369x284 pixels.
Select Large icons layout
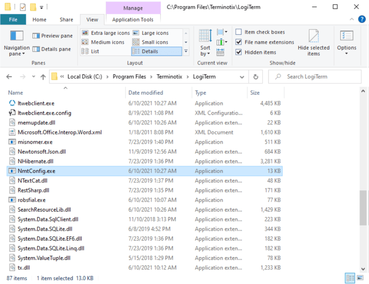151,33
